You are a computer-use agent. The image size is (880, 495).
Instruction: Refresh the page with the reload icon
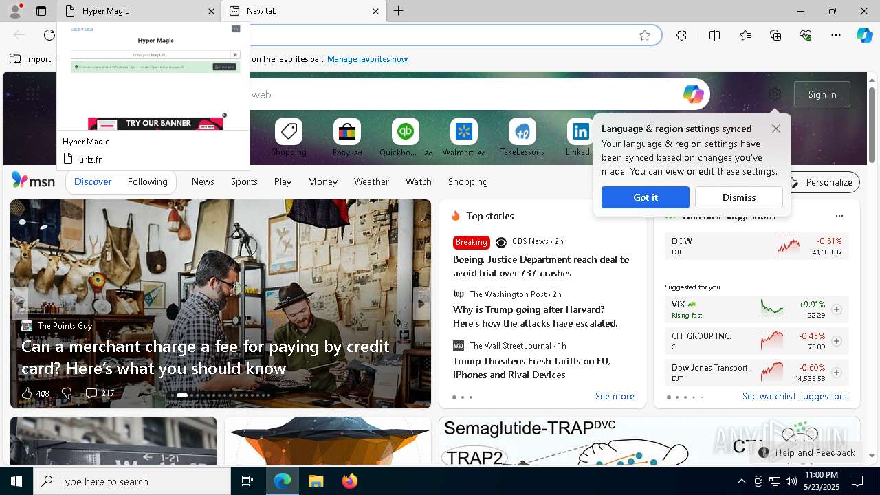click(49, 35)
